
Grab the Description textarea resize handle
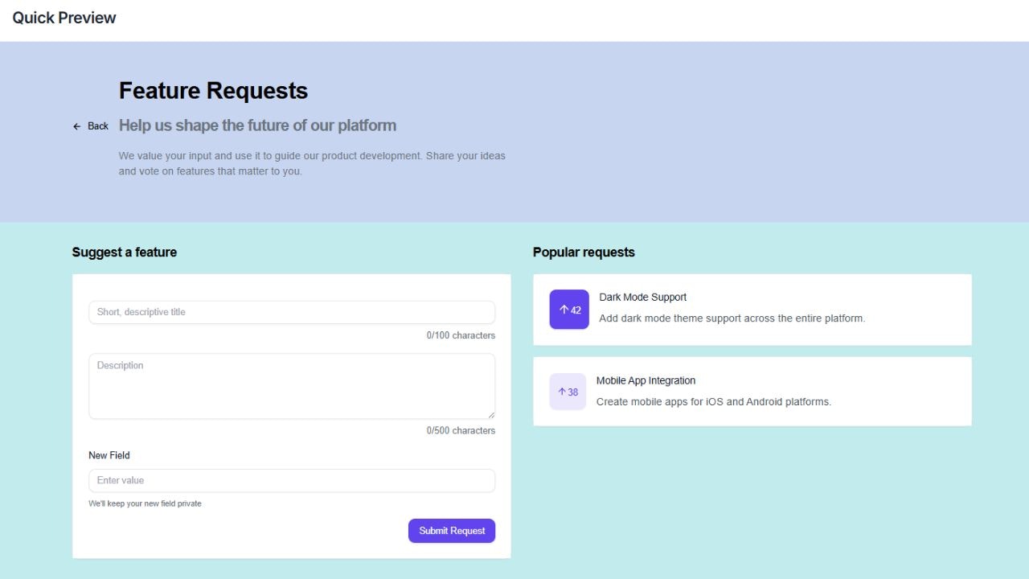(490, 414)
